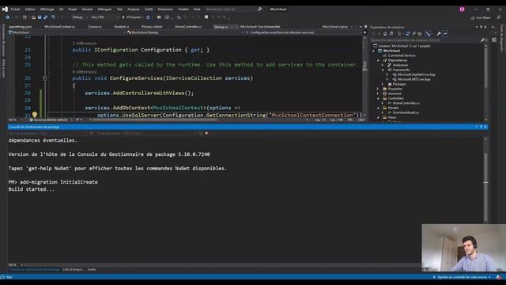Open the MvcSchool project scope dropdown
Image resolution: width=506 pixels, height=285 pixels.
click(66, 32)
